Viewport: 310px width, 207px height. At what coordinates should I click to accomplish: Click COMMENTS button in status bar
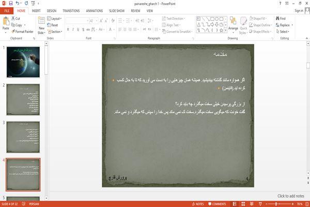tap(217, 204)
